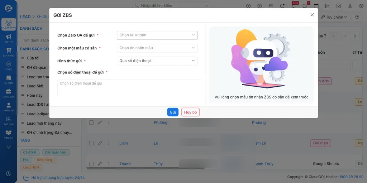Click the CloudGO logo at top left
Screen dimensions: 367x183
pos(9,8)
